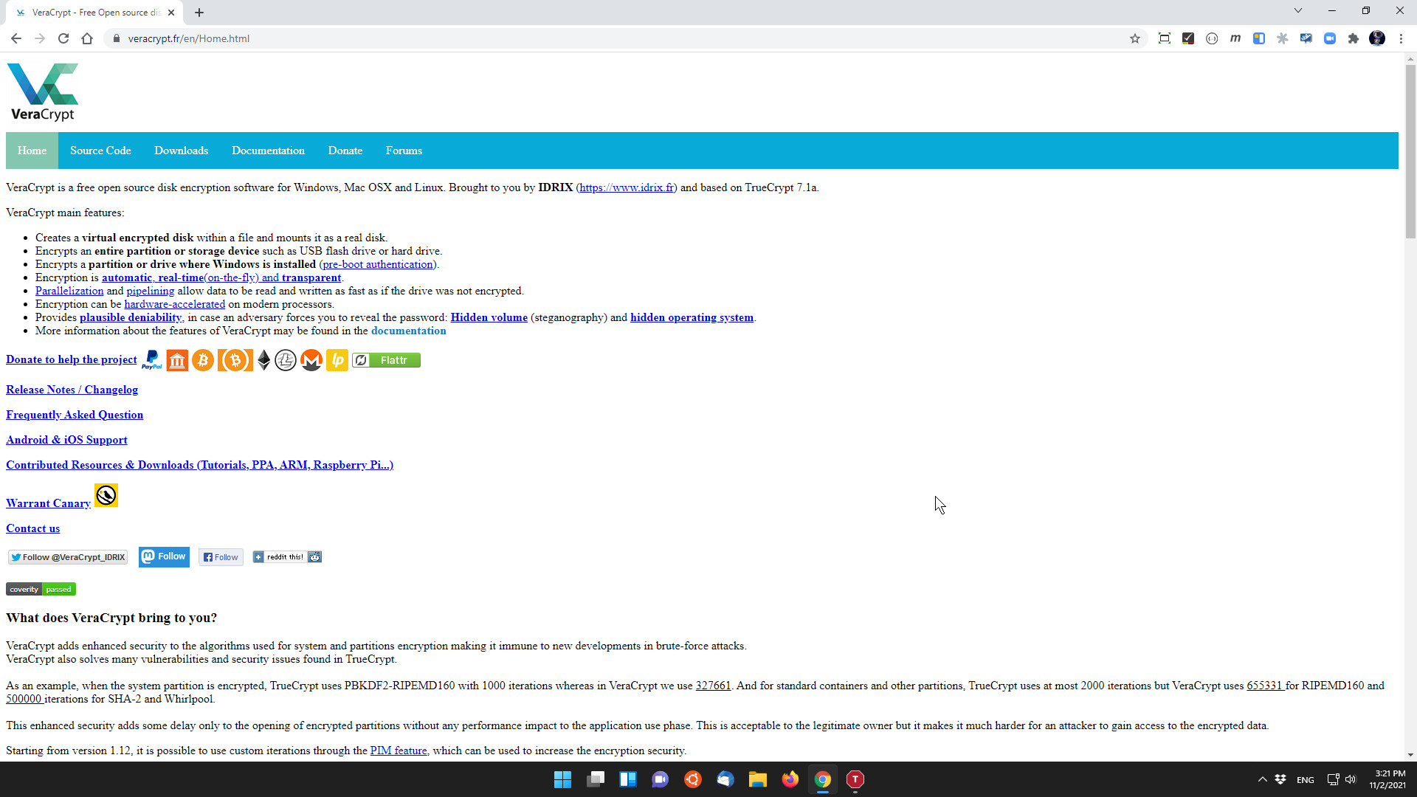Show hidden system tray icons

coord(1263,779)
